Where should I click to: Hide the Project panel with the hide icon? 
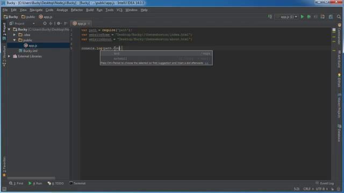[66, 24]
